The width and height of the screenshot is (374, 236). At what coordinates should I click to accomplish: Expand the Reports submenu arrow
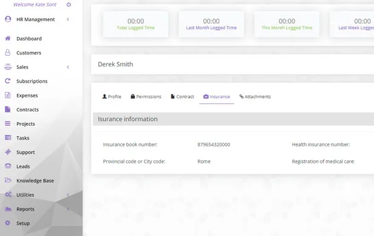68,209
